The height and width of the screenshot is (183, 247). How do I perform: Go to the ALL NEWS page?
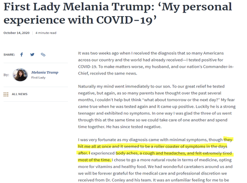tap(19, 94)
